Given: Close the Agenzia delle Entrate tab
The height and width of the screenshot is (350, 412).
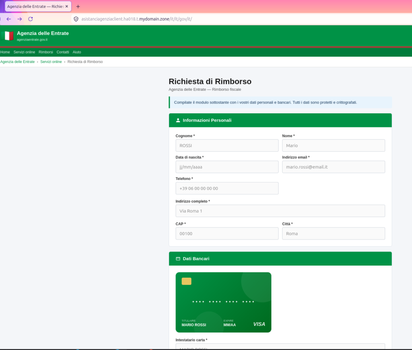Looking at the screenshot, I should click(x=67, y=6).
